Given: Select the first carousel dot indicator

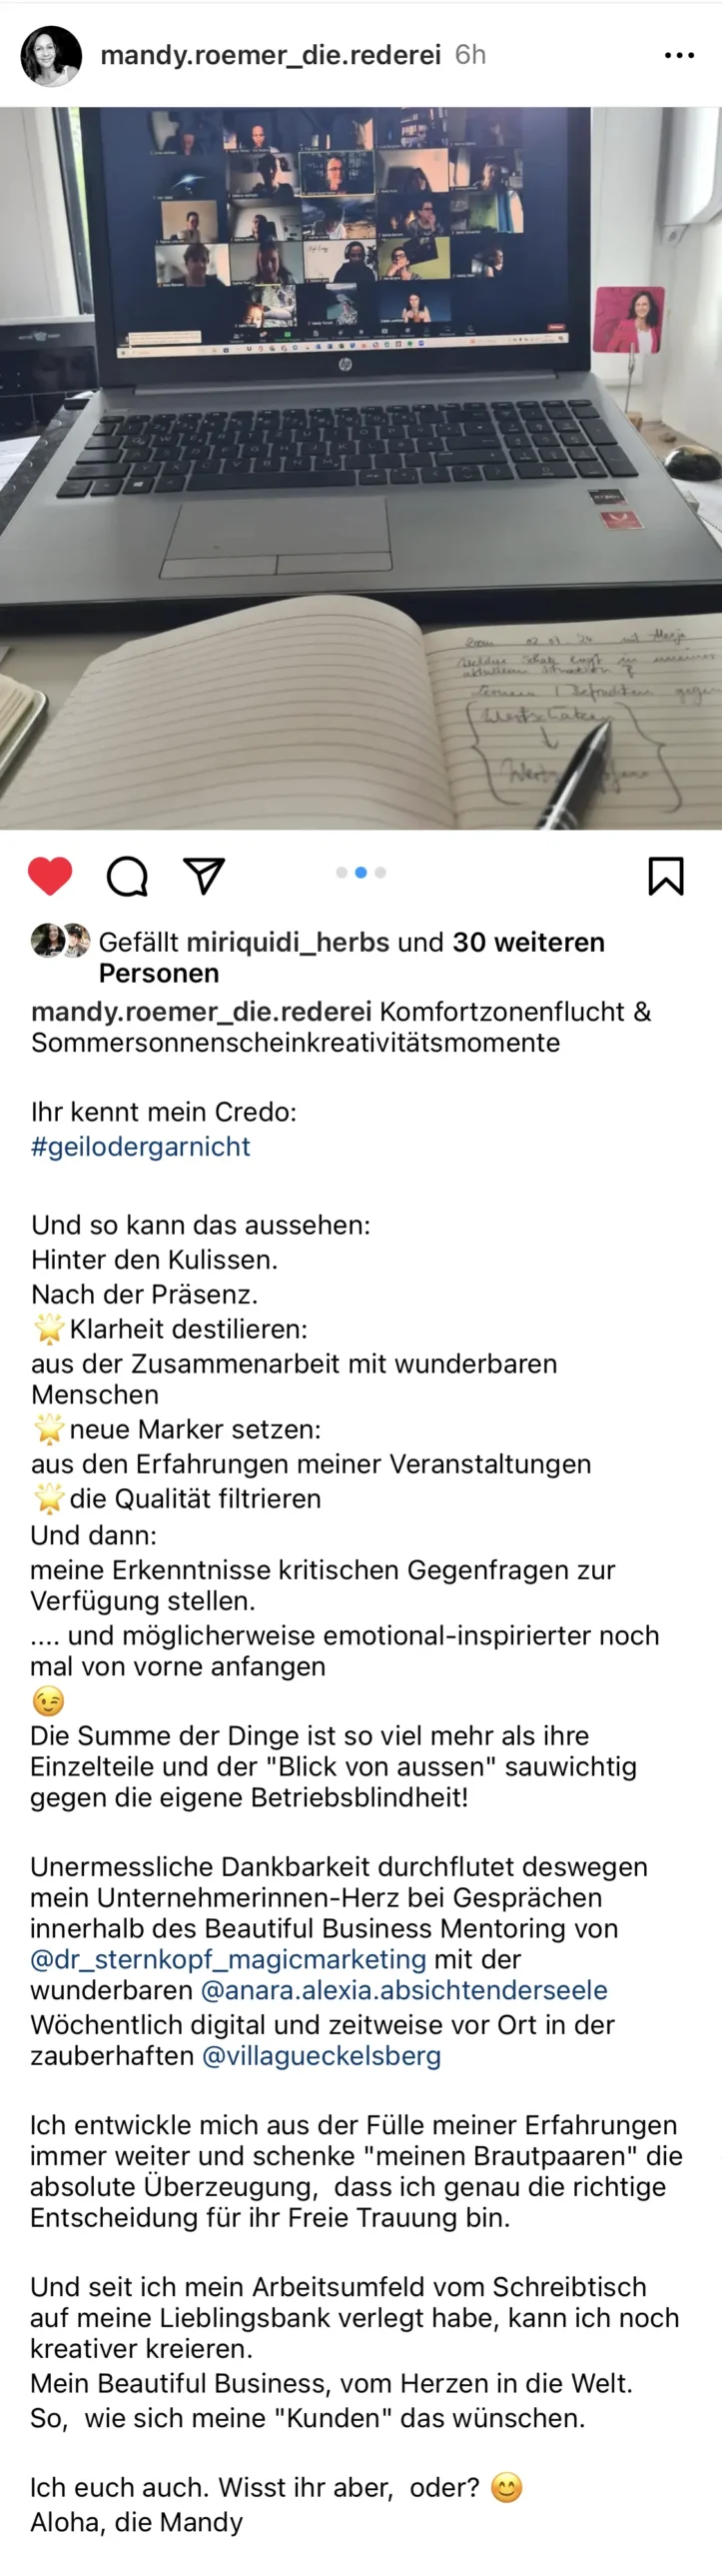Looking at the screenshot, I should tap(342, 873).
